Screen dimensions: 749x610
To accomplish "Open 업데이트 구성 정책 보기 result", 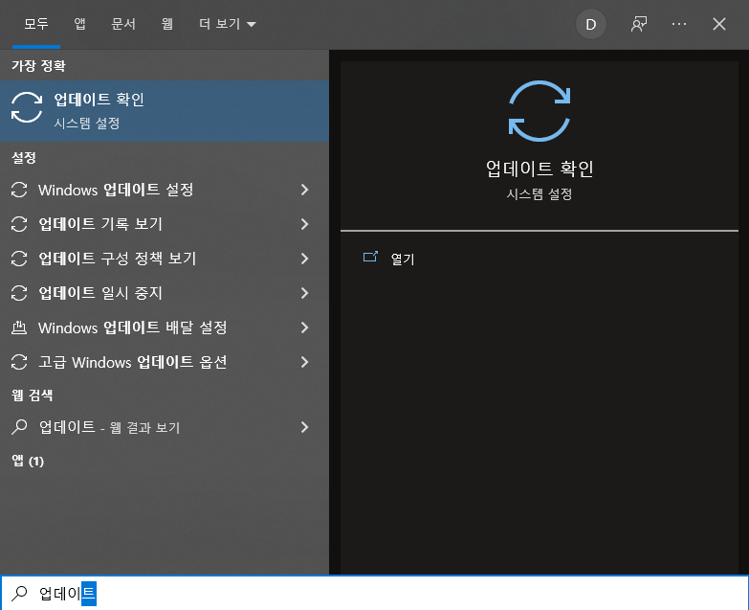I will click(x=165, y=259).
